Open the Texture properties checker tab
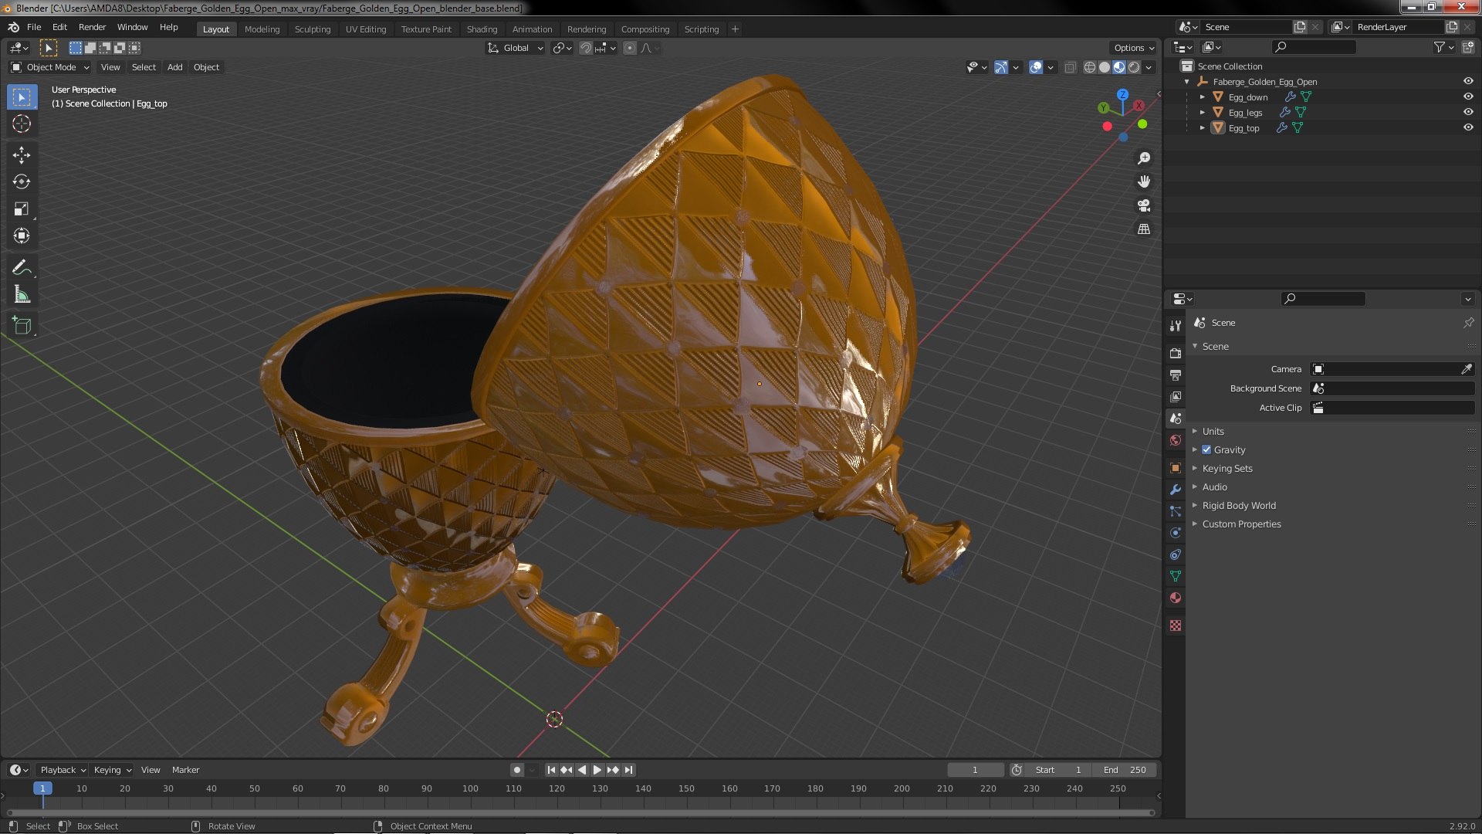The image size is (1482, 834). (x=1175, y=625)
